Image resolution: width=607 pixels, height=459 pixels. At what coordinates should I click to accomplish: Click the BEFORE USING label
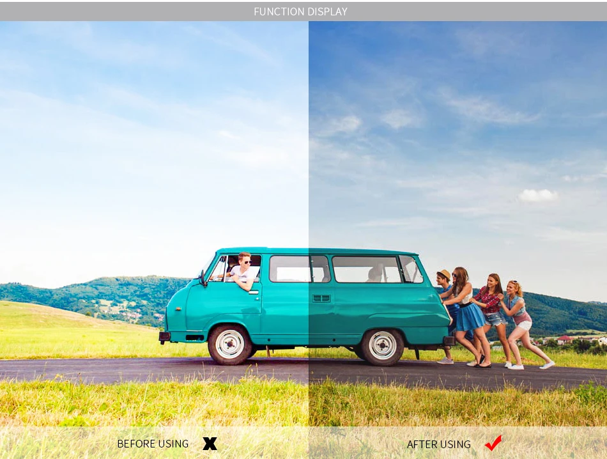[153, 444]
